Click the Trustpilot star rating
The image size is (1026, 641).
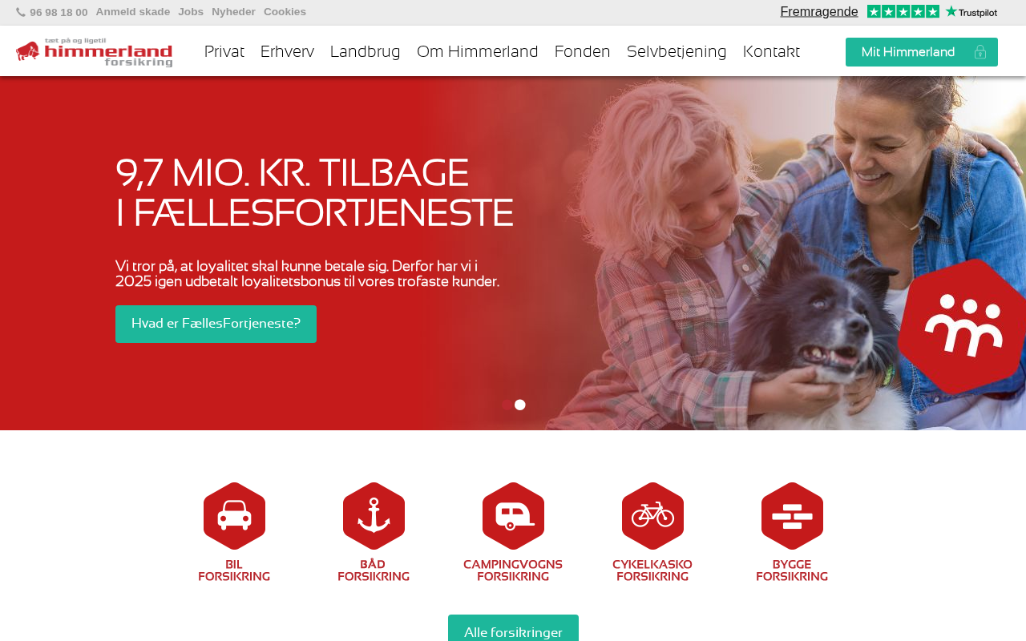(903, 11)
